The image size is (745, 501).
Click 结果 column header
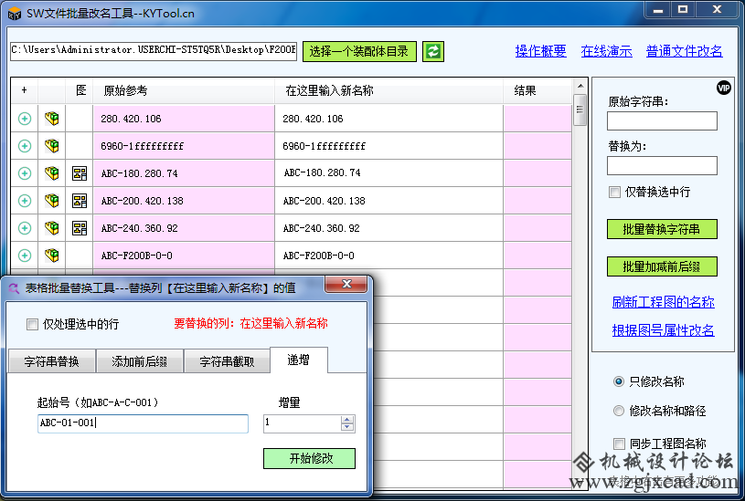click(537, 90)
